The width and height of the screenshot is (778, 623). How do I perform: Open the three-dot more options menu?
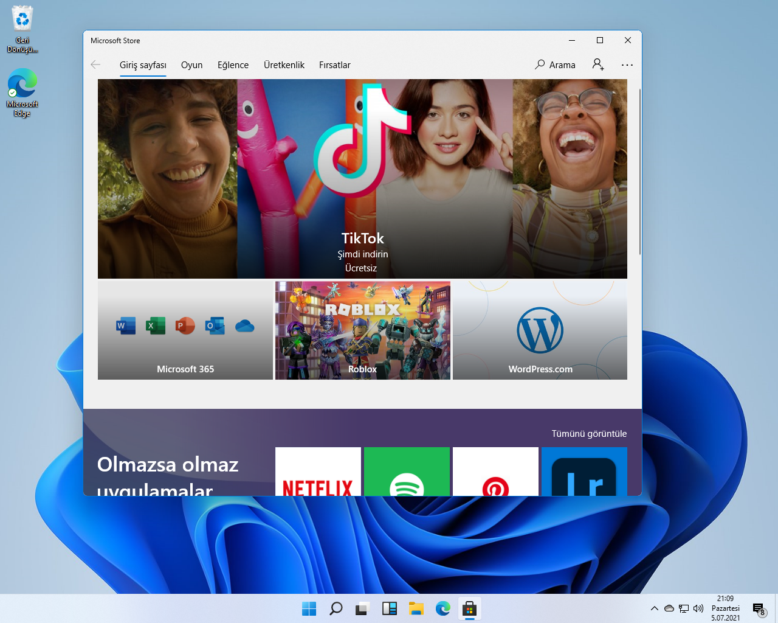click(x=627, y=64)
